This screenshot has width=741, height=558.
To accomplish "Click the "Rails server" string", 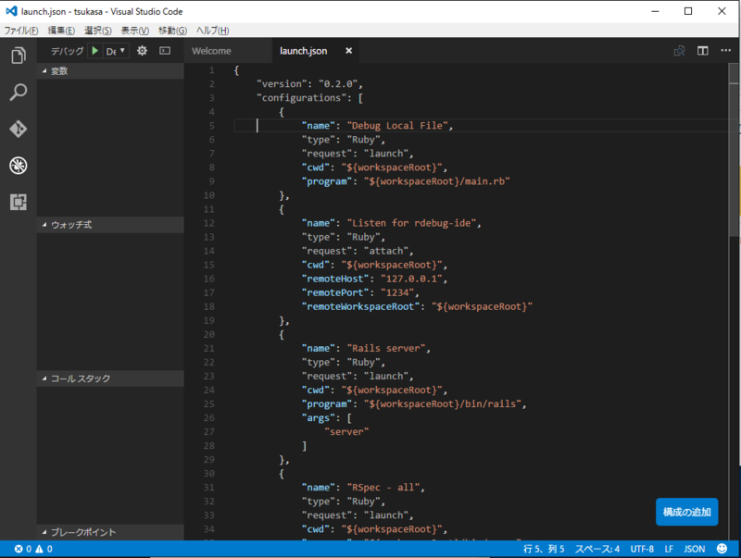I will pyautogui.click(x=386, y=348).
